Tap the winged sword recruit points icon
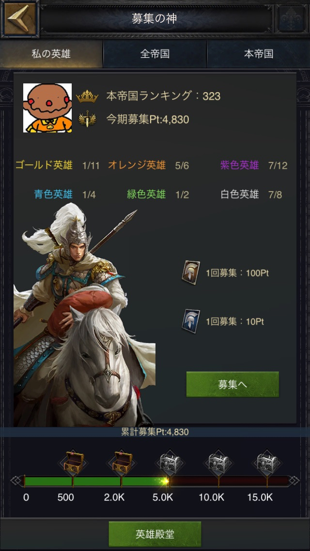This screenshot has height=551, width=310. tap(85, 119)
